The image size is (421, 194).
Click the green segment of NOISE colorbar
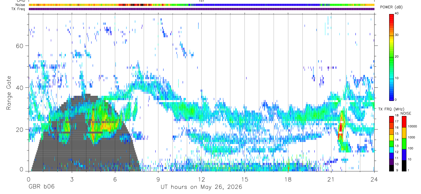point(404,143)
